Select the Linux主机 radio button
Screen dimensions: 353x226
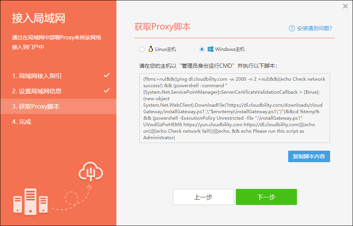pyautogui.click(x=142, y=49)
